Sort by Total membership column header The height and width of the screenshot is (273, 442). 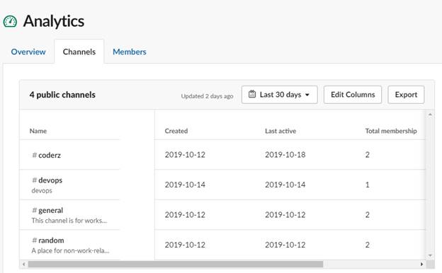pos(391,131)
